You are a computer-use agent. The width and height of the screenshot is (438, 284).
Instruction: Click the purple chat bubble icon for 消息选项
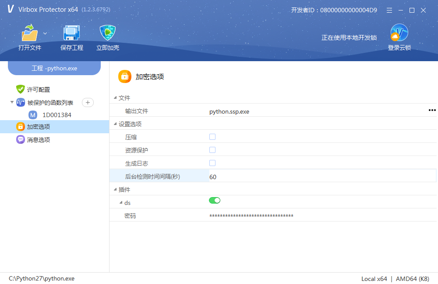[x=21, y=139]
